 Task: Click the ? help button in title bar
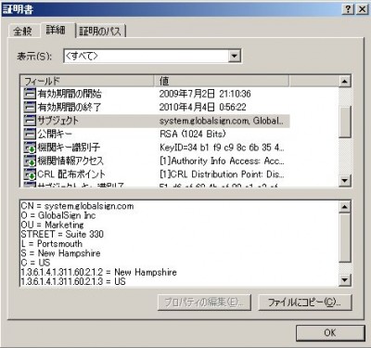coord(348,9)
